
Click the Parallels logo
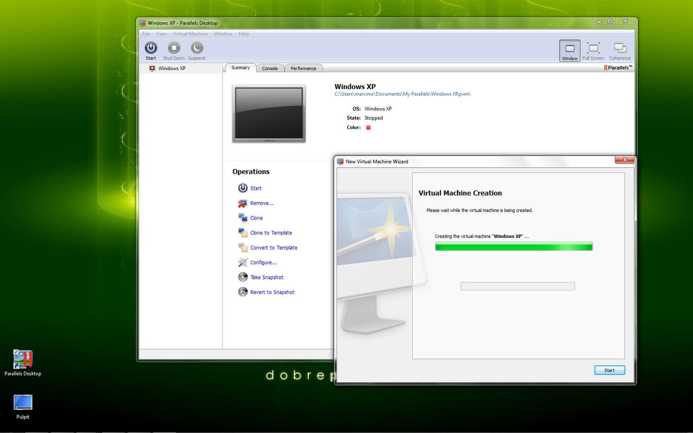click(618, 68)
